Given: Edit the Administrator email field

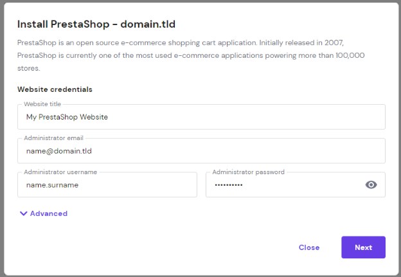Looking at the screenshot, I should tap(201, 151).
